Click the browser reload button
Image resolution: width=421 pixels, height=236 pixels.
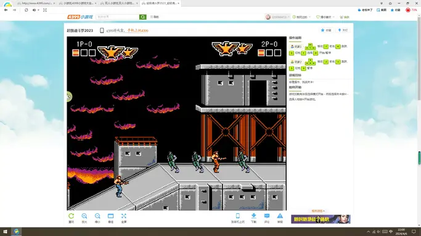pyautogui.click(x=26, y=10)
